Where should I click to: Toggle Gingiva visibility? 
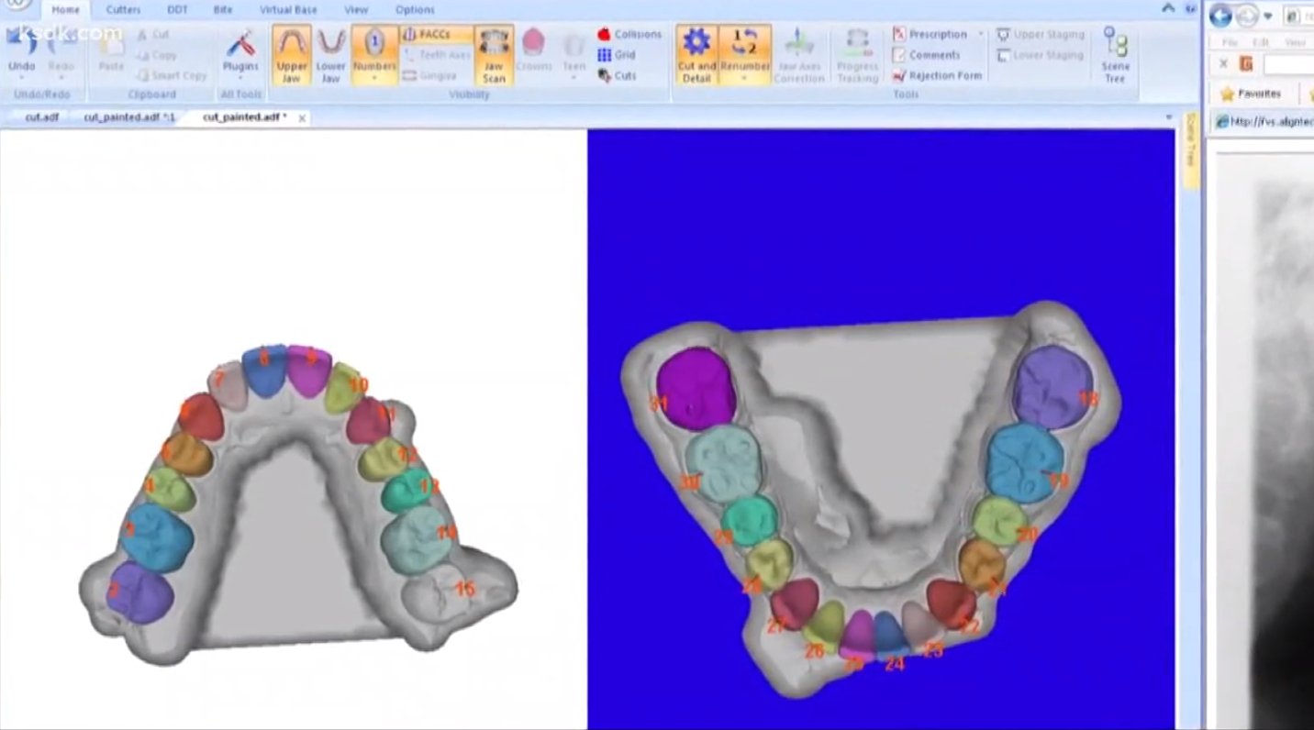pyautogui.click(x=430, y=75)
